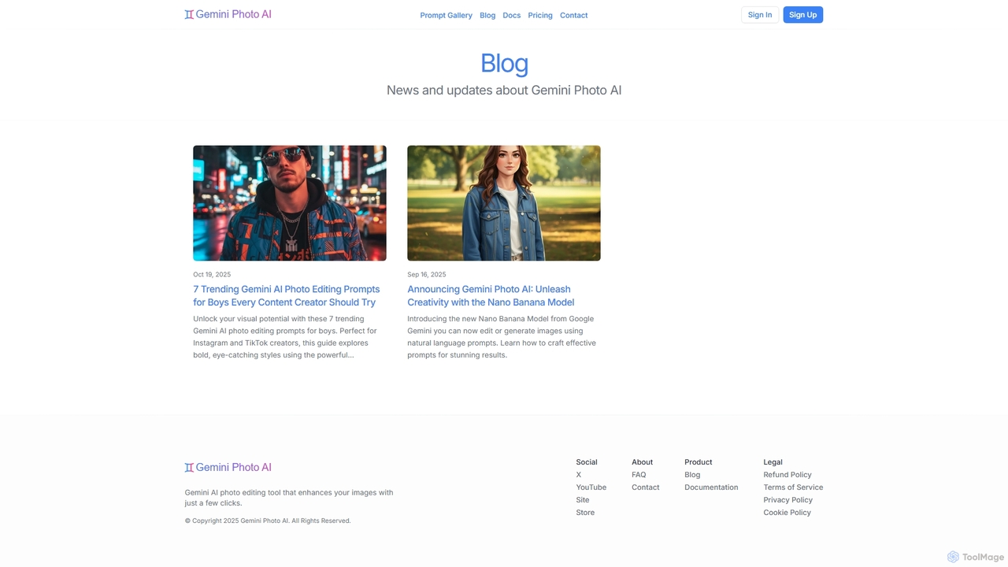Click the Blog page heading
Image resolution: width=1008 pixels, height=567 pixels.
pos(504,63)
